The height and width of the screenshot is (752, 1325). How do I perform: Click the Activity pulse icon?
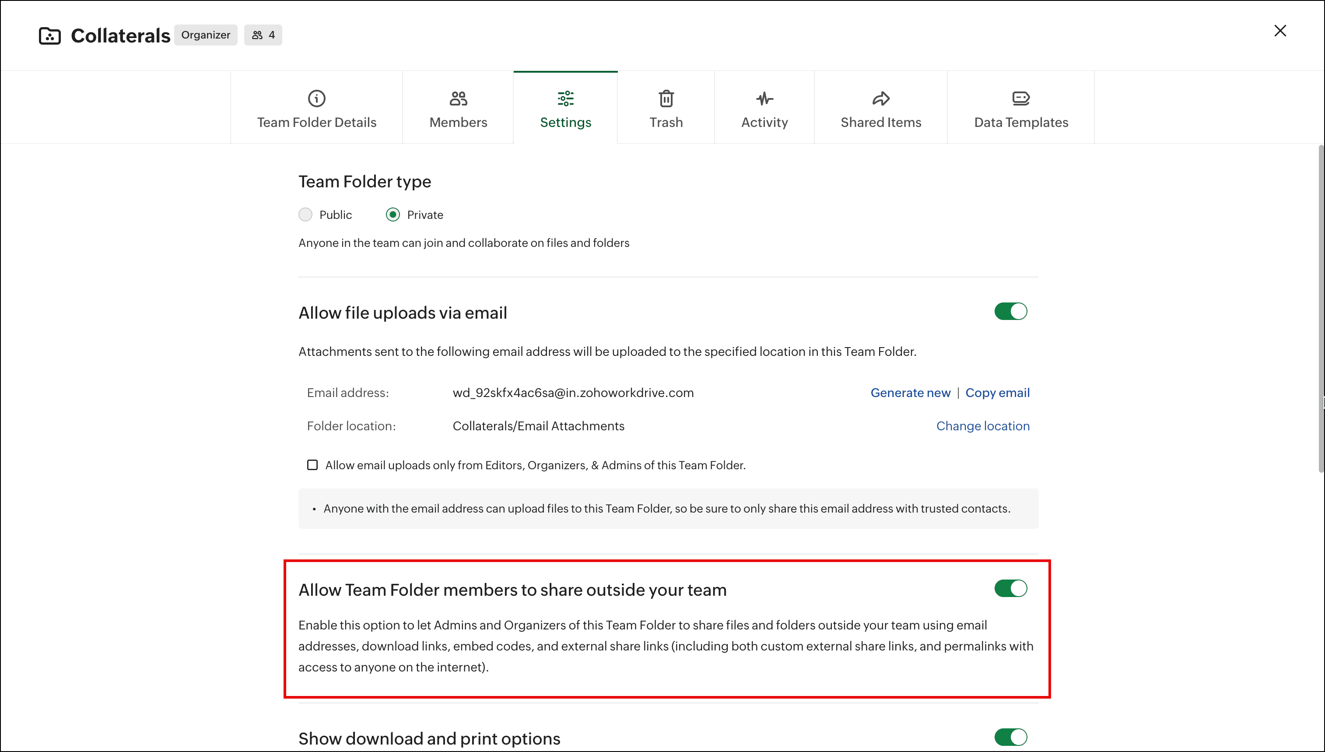pyautogui.click(x=764, y=98)
